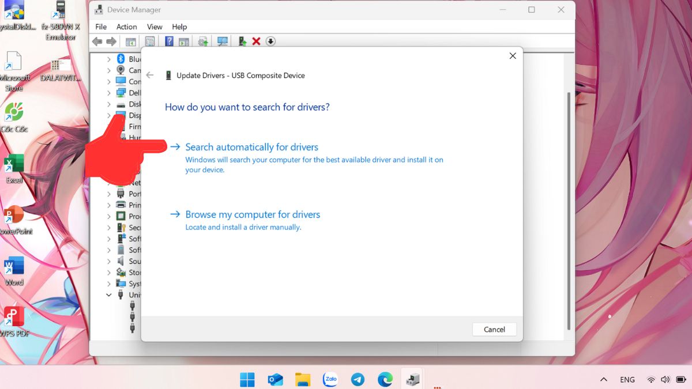Click the volume speaker icon in tray

point(665,380)
